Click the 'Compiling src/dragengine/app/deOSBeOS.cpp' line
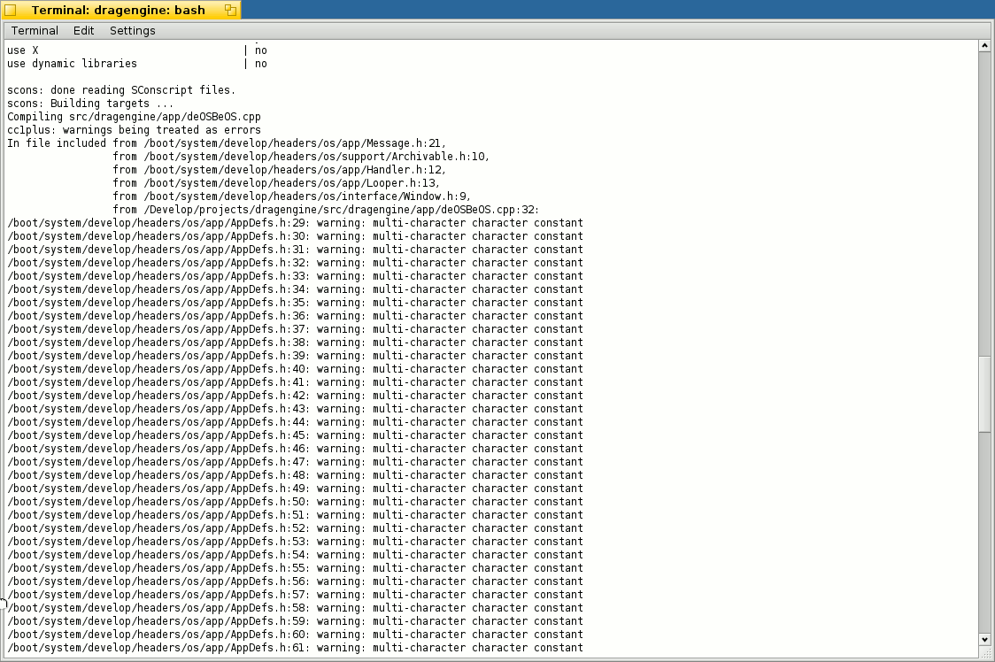 pyautogui.click(x=134, y=117)
